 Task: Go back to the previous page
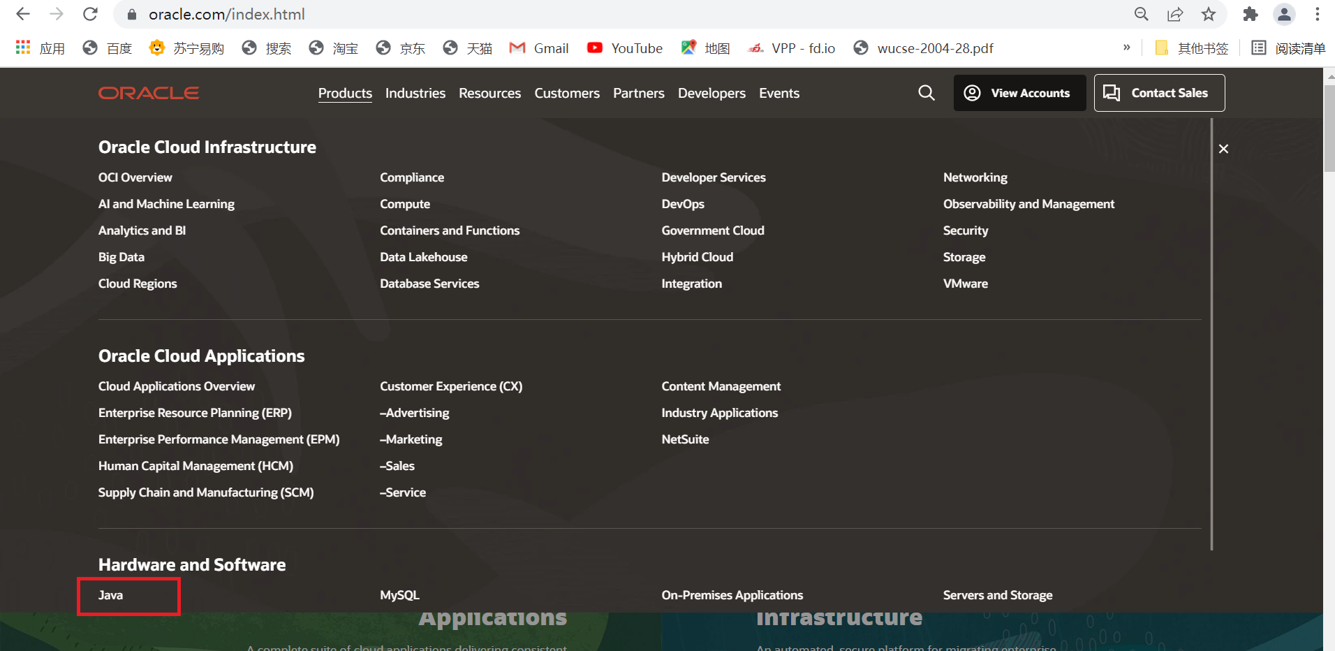coord(23,14)
